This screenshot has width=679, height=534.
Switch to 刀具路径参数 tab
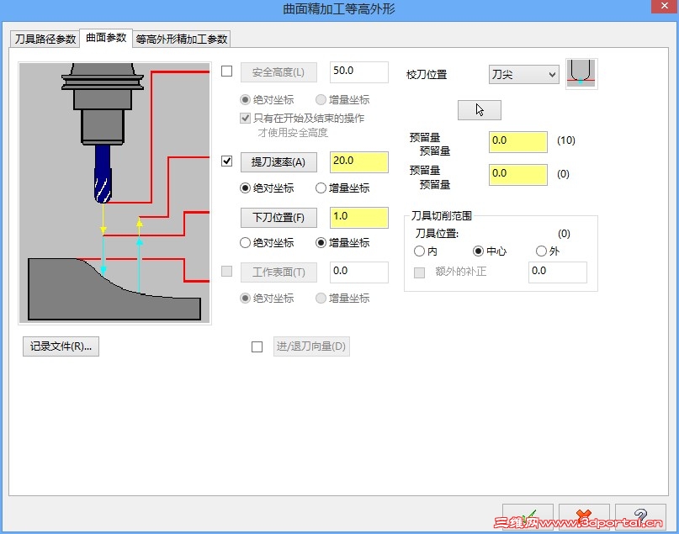45,39
